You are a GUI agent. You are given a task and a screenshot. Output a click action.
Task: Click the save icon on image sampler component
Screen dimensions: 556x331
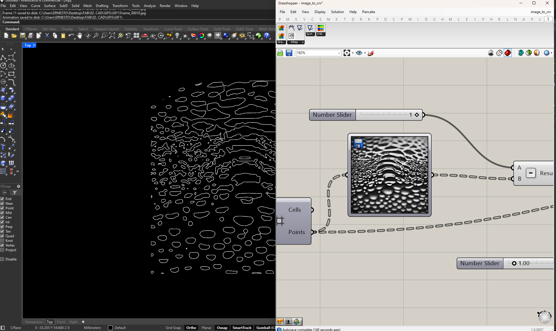(x=358, y=143)
